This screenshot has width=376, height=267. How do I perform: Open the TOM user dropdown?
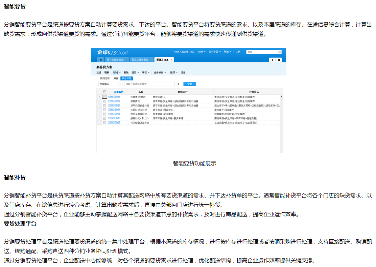pos(202,52)
